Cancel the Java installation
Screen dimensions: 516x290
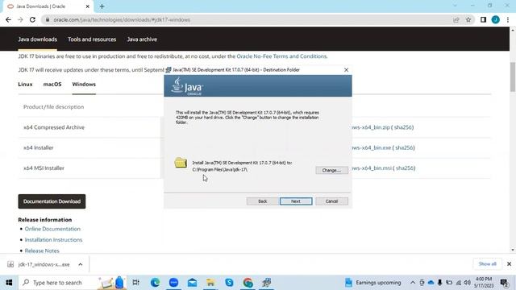331,201
